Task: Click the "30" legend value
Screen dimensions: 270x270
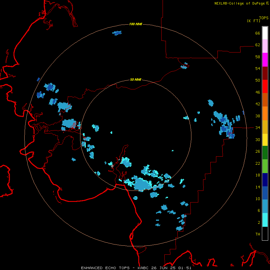Action: click(258, 139)
